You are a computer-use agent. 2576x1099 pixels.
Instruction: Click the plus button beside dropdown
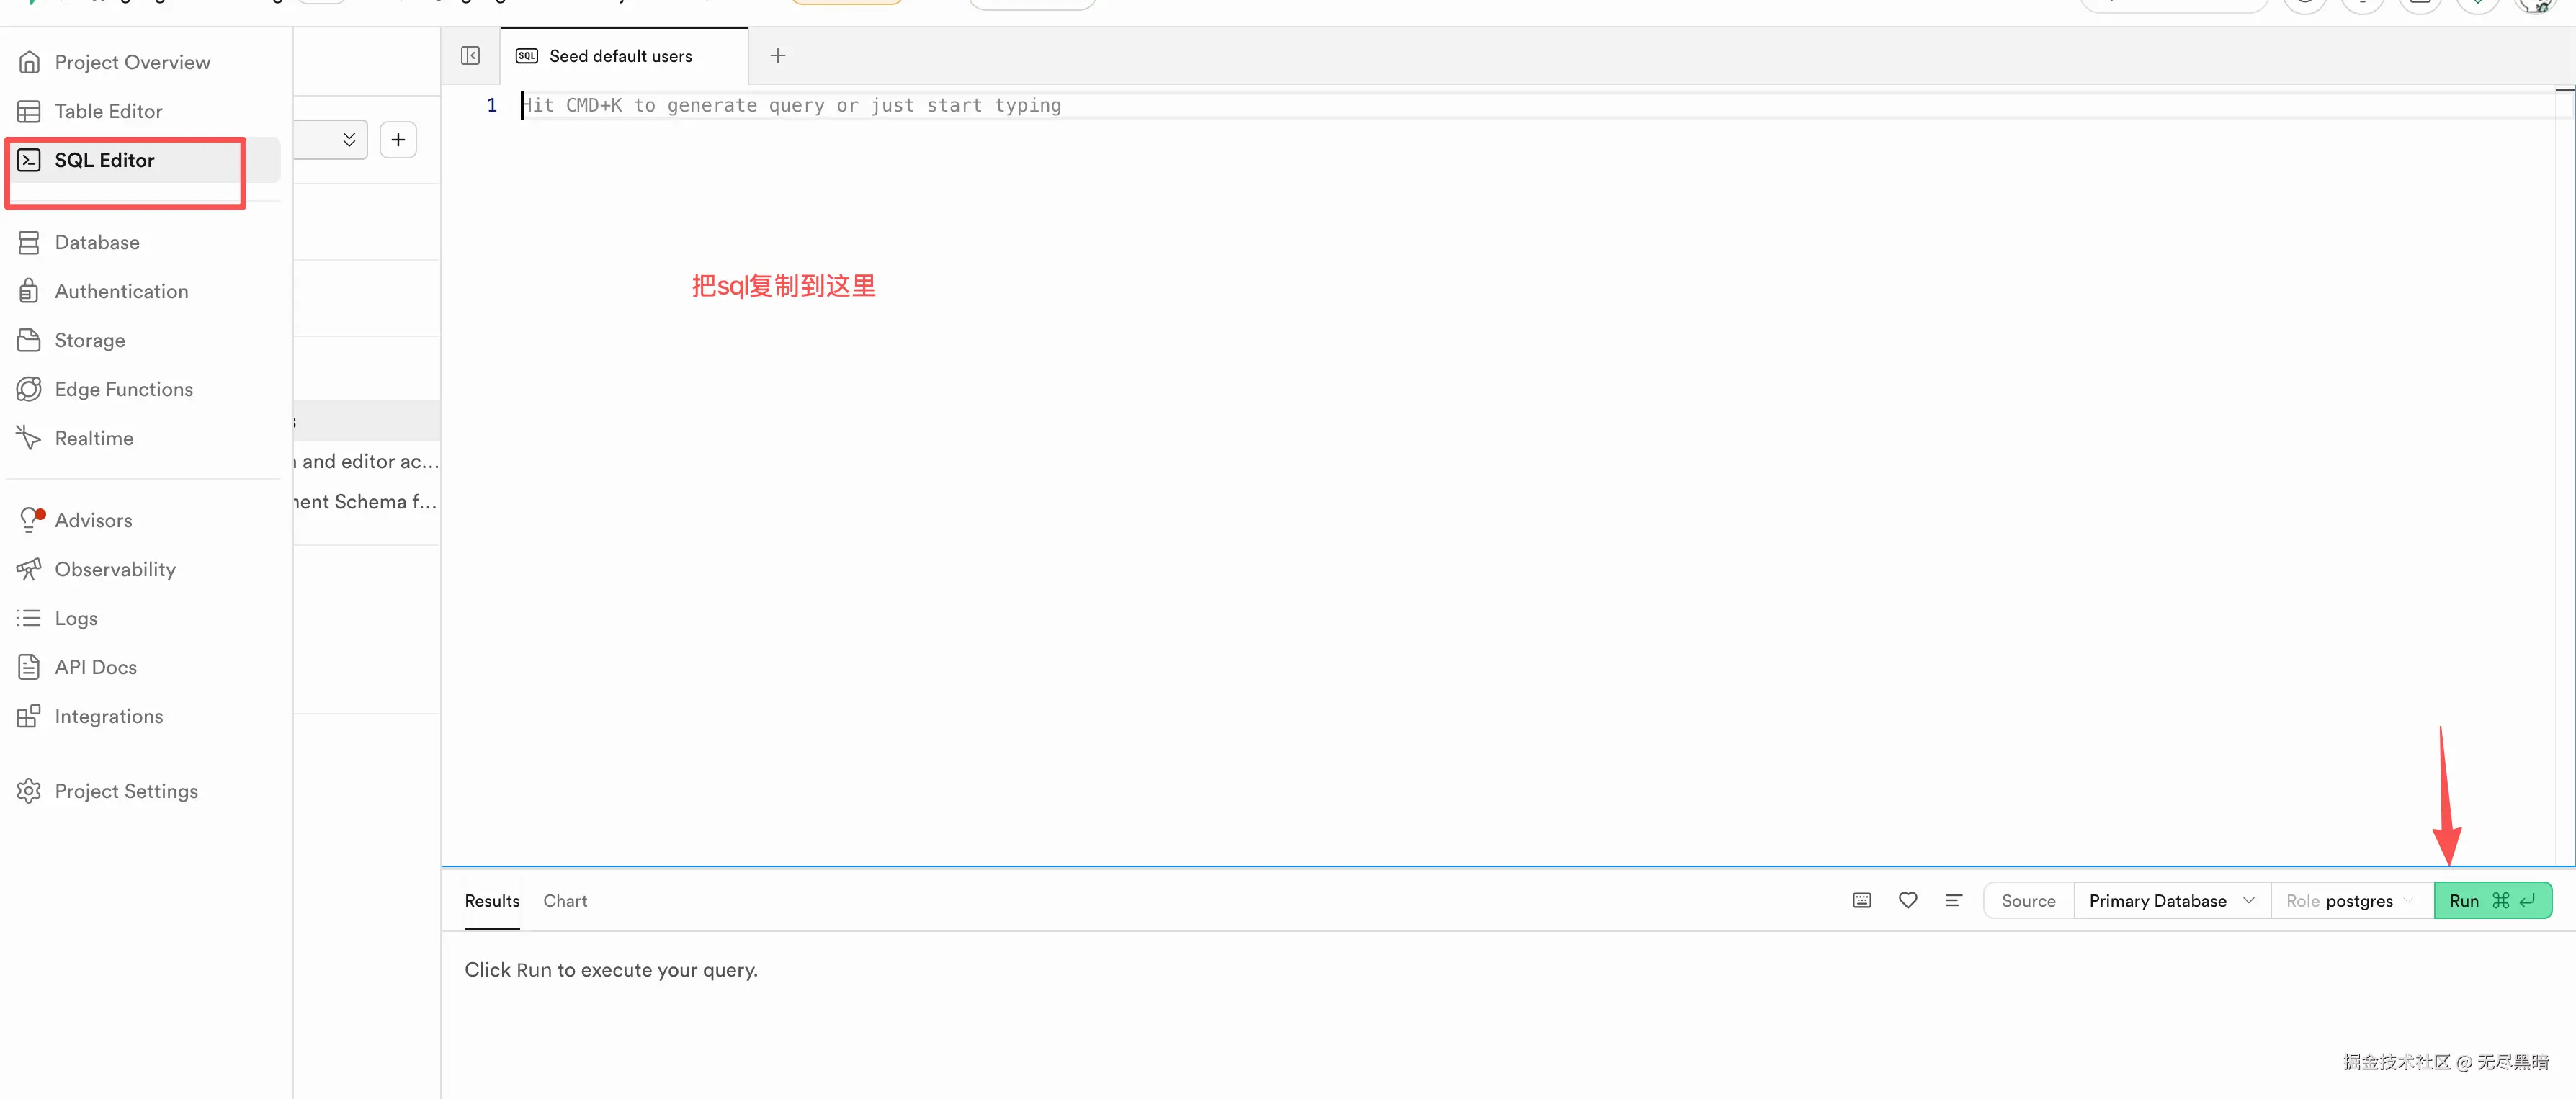tap(398, 140)
